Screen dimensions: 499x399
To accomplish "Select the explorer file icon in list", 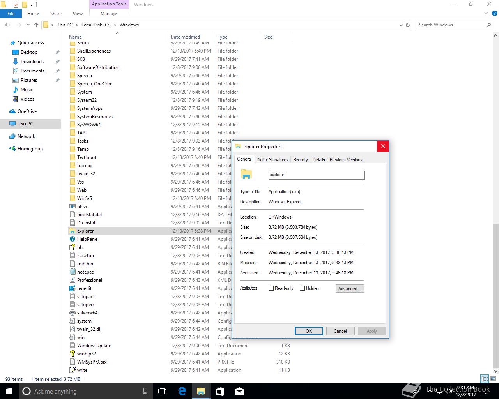I will (72, 231).
